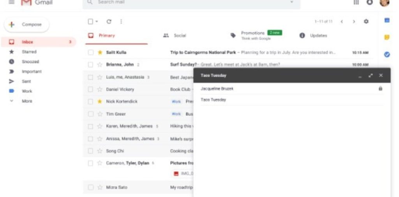
Task: Open the three-dot more options menu
Action: point(121,22)
